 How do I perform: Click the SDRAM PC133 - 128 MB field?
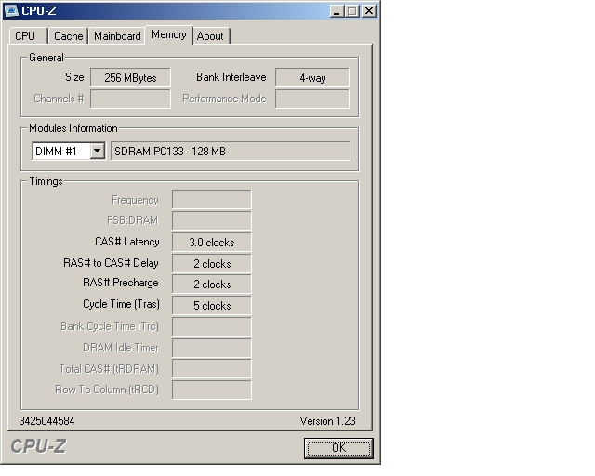[231, 152]
